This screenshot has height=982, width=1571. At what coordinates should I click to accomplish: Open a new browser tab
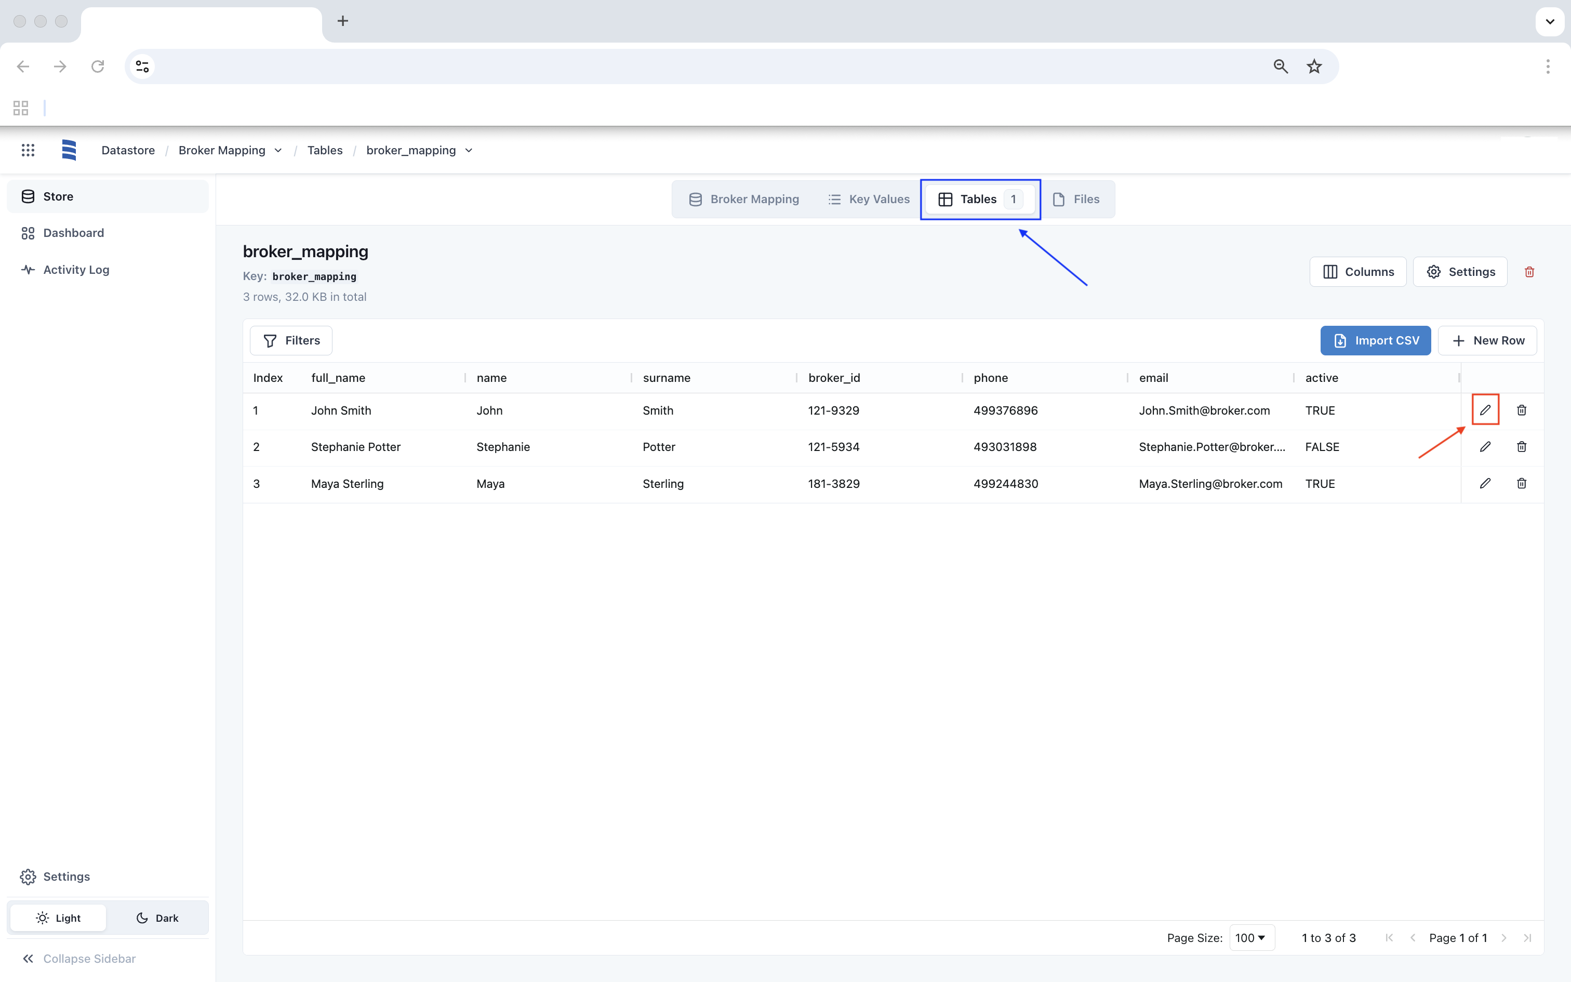point(343,21)
